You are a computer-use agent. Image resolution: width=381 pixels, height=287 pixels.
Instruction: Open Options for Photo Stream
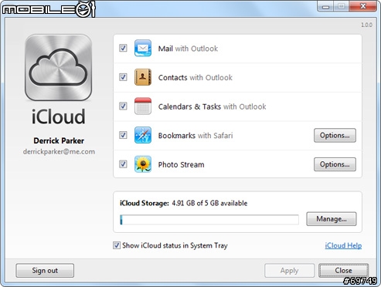pos(335,164)
